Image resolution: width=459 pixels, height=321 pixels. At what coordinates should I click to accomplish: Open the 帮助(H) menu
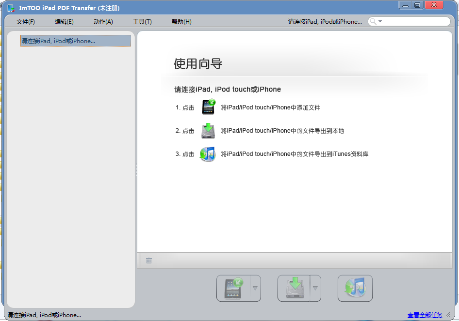pyautogui.click(x=181, y=22)
